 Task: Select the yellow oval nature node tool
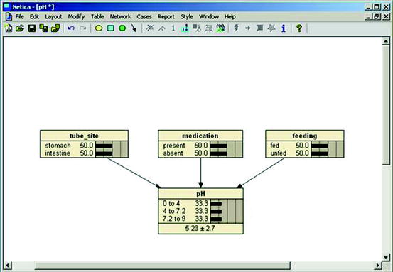tap(99, 28)
